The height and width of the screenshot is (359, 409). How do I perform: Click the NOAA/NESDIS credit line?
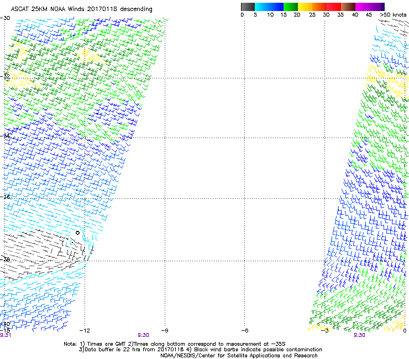coord(239,356)
